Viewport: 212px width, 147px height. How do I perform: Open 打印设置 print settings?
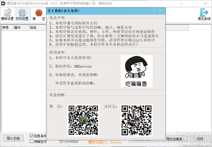click(x=22, y=14)
